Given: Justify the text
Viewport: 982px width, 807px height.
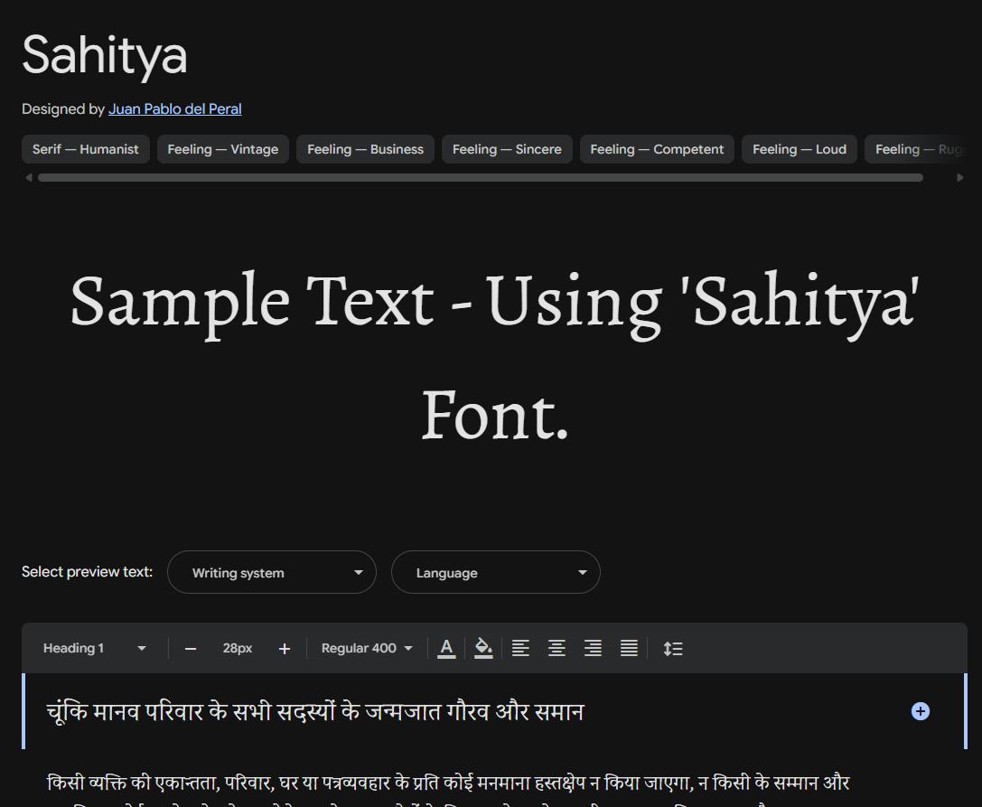Looking at the screenshot, I should tap(630, 649).
